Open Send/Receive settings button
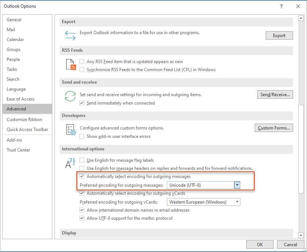Viewport: 307px width, 252px height. [275, 95]
